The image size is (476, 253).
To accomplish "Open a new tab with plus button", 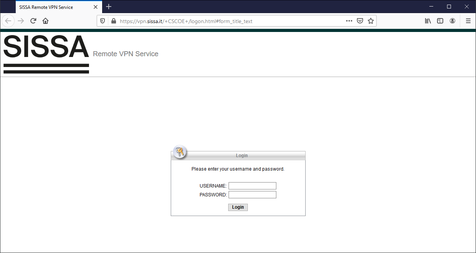I will pyautogui.click(x=109, y=7).
